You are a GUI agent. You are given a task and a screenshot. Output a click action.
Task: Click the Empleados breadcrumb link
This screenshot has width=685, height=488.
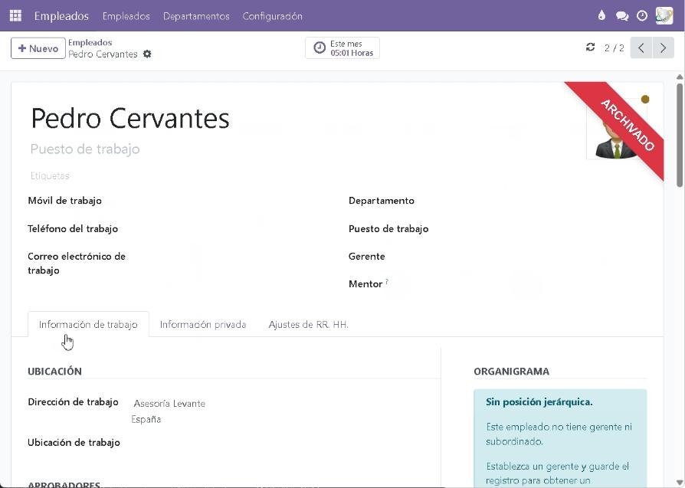point(90,43)
